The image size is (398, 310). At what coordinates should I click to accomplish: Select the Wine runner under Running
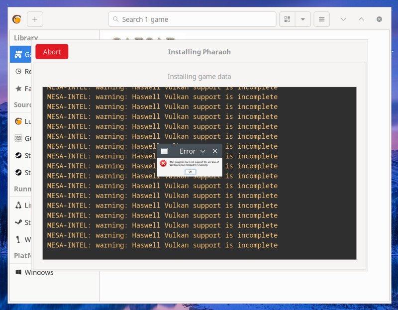[x=27, y=239]
